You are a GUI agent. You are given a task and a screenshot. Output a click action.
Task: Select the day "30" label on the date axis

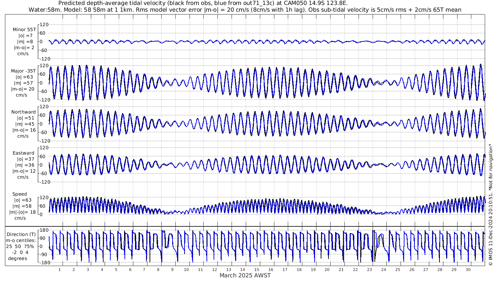(x=468, y=270)
